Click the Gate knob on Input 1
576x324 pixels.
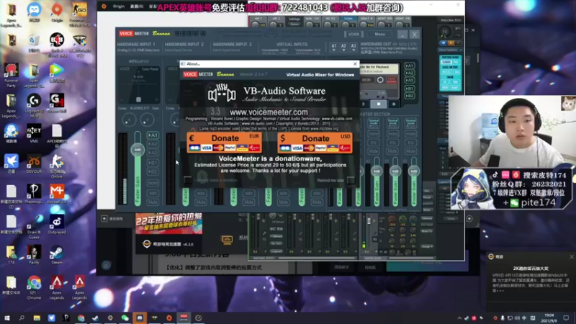pos(148,120)
